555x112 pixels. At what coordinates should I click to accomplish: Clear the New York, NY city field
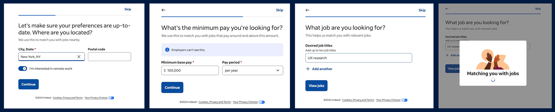pos(79,57)
